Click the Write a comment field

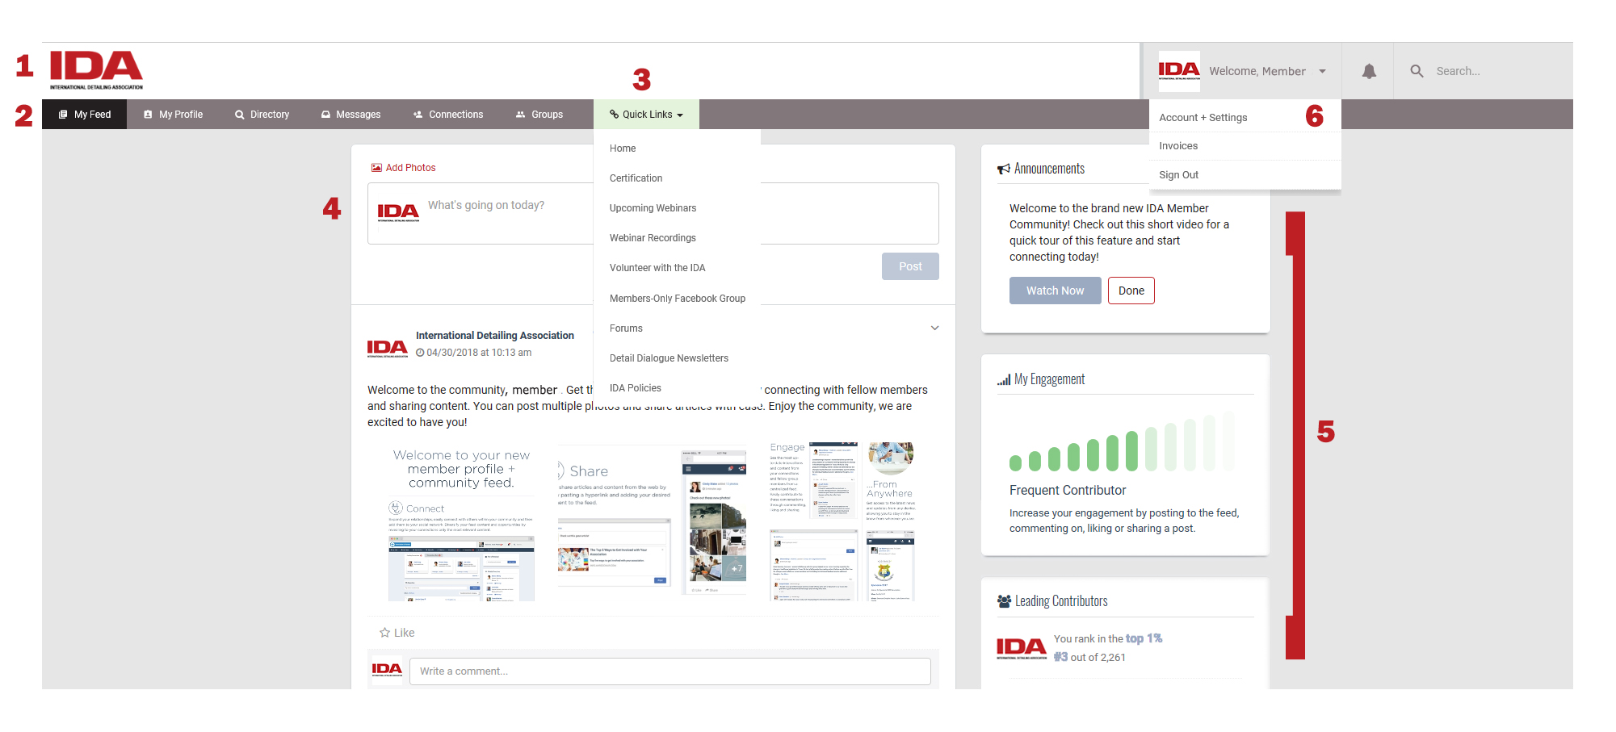pyautogui.click(x=669, y=671)
